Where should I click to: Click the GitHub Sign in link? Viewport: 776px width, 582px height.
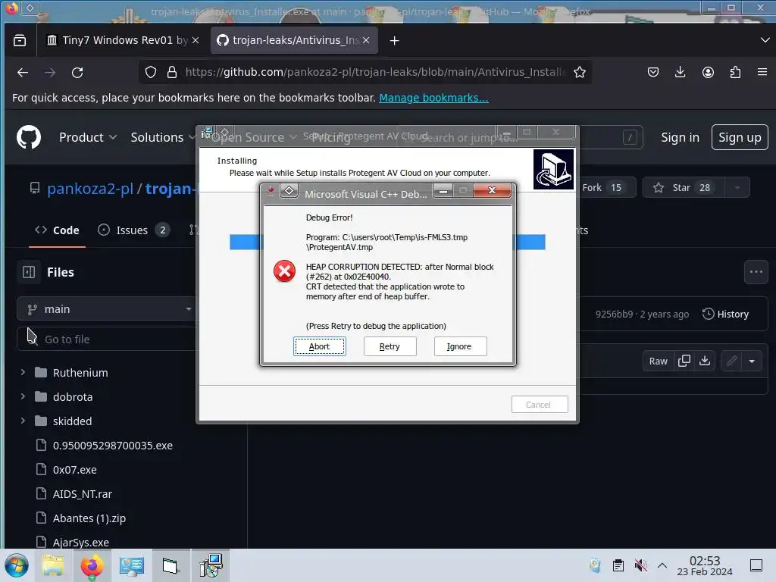click(x=680, y=137)
